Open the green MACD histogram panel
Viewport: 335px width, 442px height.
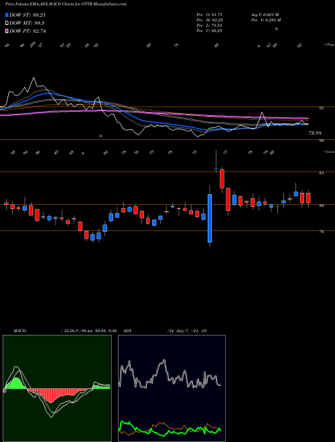point(57,388)
